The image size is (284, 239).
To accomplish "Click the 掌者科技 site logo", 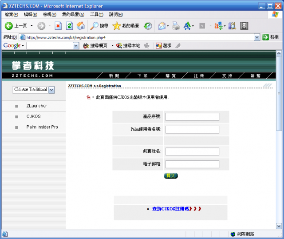I will point(33,66).
